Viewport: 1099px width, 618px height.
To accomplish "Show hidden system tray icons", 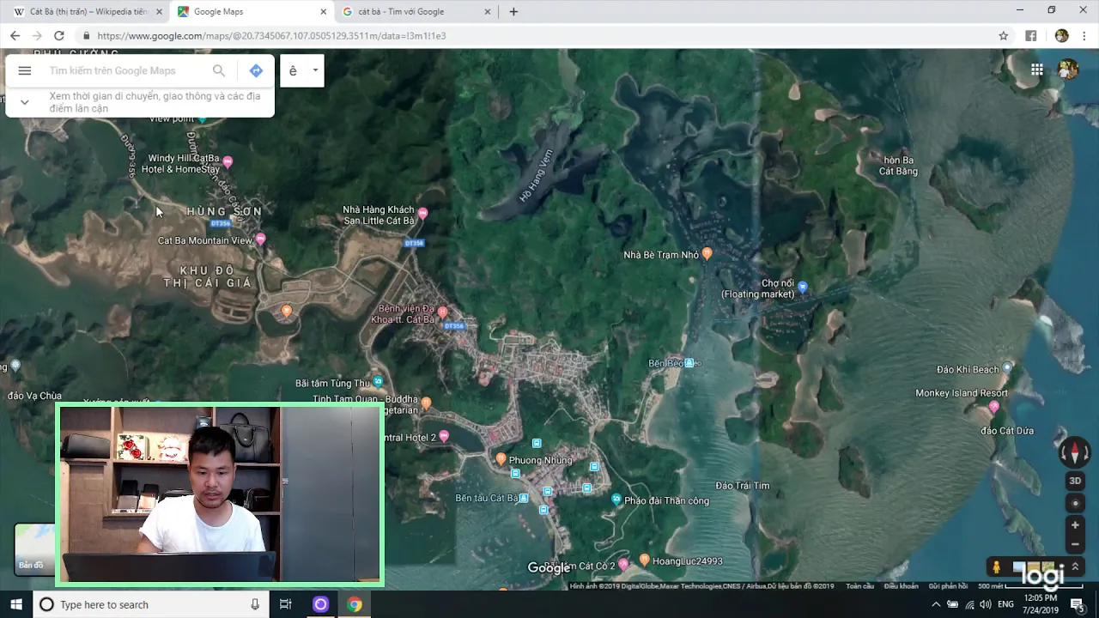I will 936,604.
